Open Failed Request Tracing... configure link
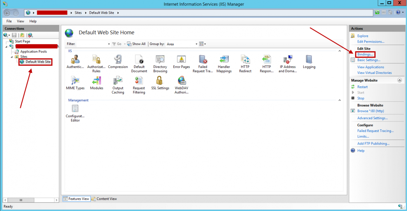The image size is (407, 211). point(375,131)
